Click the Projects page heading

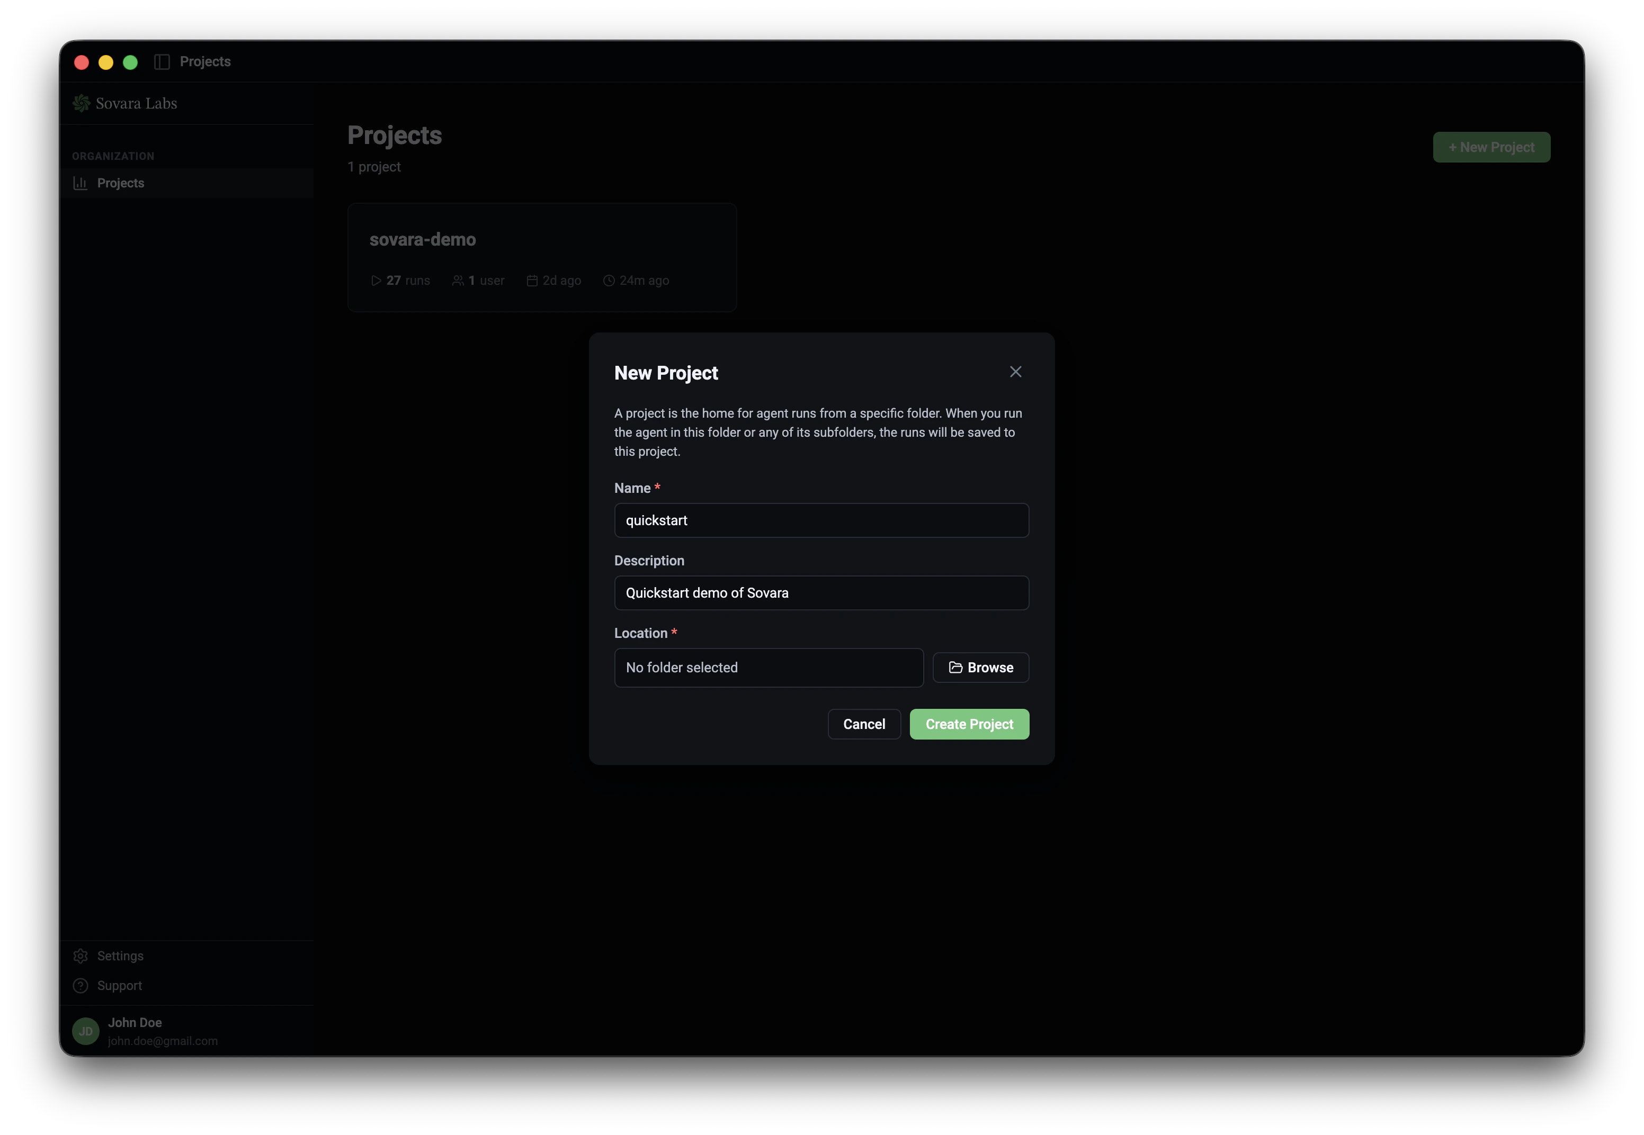pyautogui.click(x=394, y=135)
